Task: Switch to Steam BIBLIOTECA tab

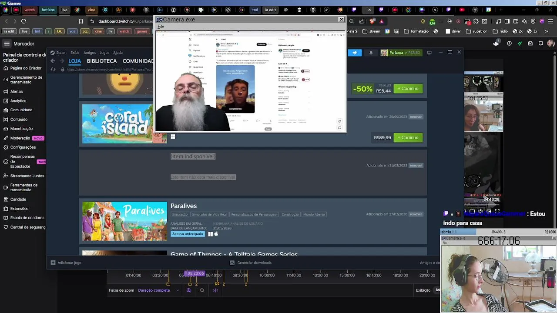Action: pyautogui.click(x=102, y=61)
